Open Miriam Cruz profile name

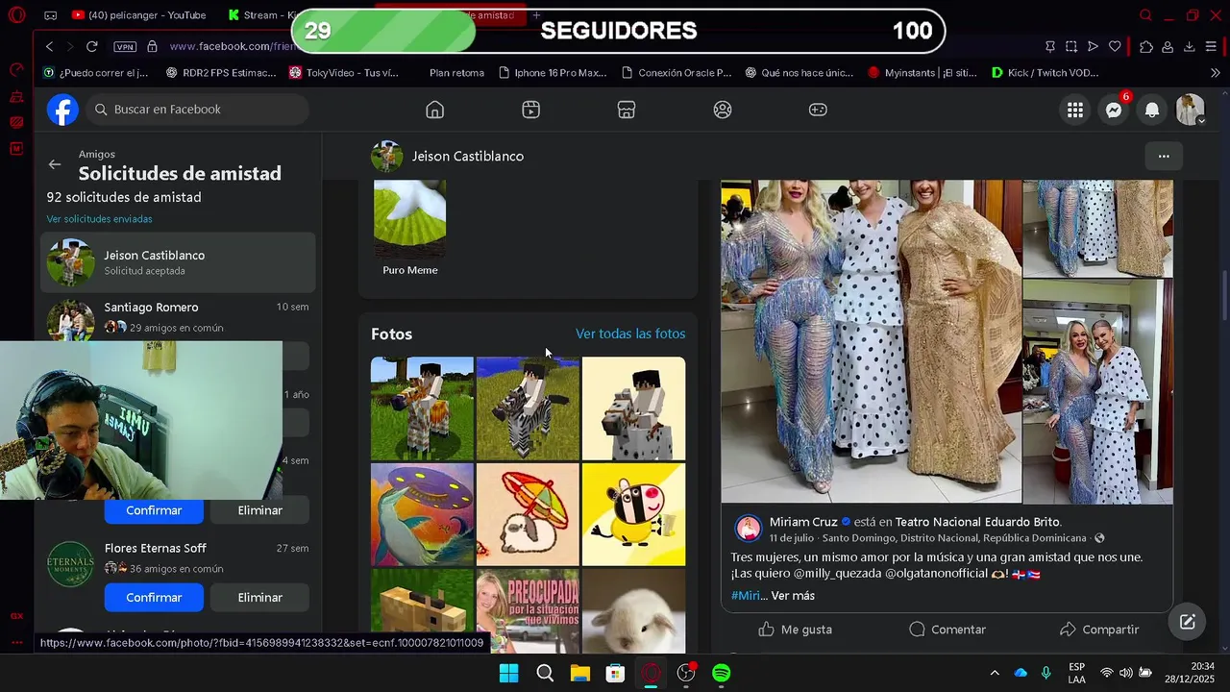click(x=803, y=522)
